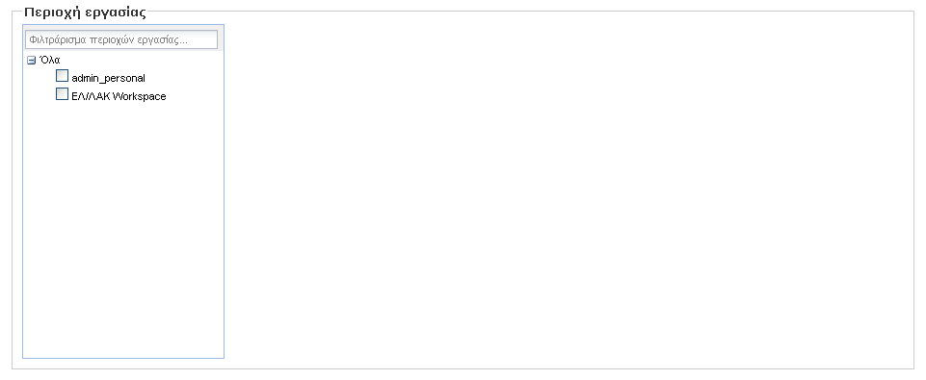Focus the Φιλτράρισμα περιοχών εργασίας filter field

click(121, 39)
